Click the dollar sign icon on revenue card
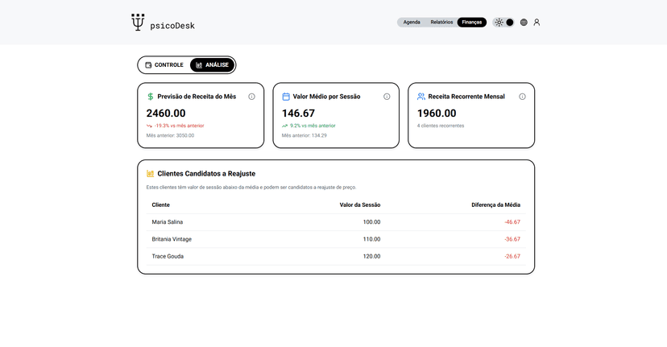667x347 pixels. pos(151,97)
